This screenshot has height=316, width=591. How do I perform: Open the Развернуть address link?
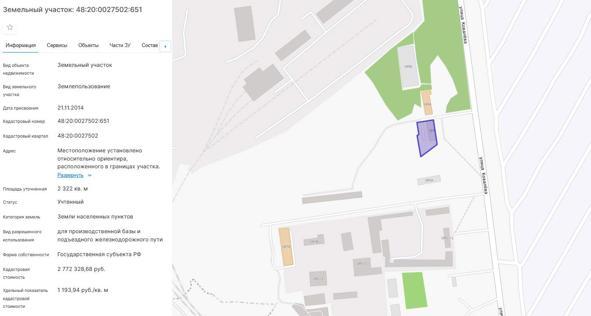pos(70,175)
